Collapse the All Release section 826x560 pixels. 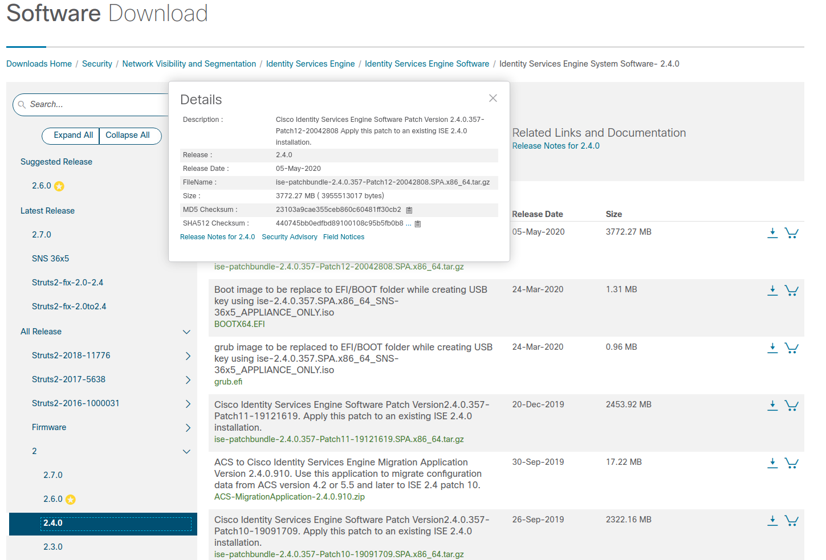[186, 332]
